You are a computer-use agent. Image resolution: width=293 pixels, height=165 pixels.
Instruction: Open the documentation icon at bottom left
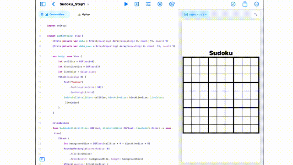[x=42, y=159]
